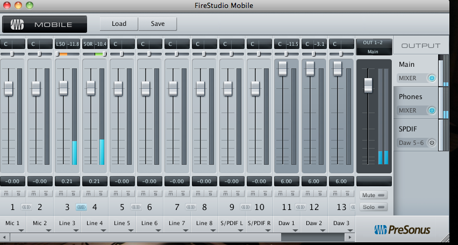Toggle the SPDIF output power icon
Viewport: 458px width, 245px height.
(432, 143)
